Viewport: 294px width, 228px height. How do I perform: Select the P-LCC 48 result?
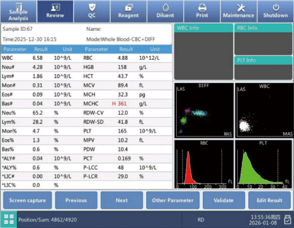(121, 168)
